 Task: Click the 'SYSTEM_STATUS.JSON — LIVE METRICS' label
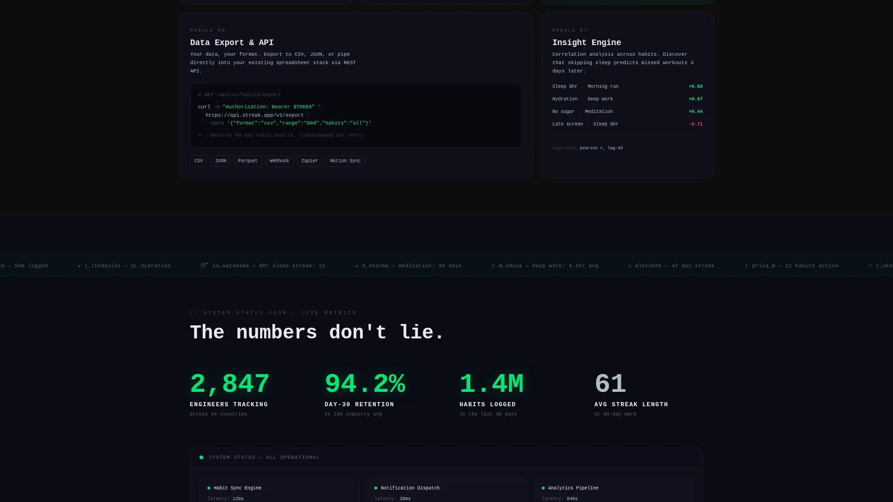pos(273,313)
